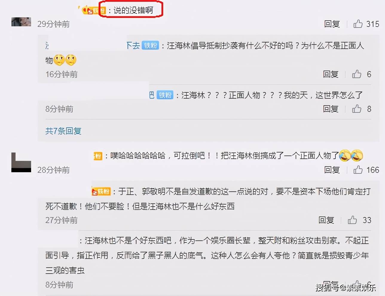Reply to the comment posted 28分钟前
The width and height of the screenshot is (385, 296).
tap(332, 170)
